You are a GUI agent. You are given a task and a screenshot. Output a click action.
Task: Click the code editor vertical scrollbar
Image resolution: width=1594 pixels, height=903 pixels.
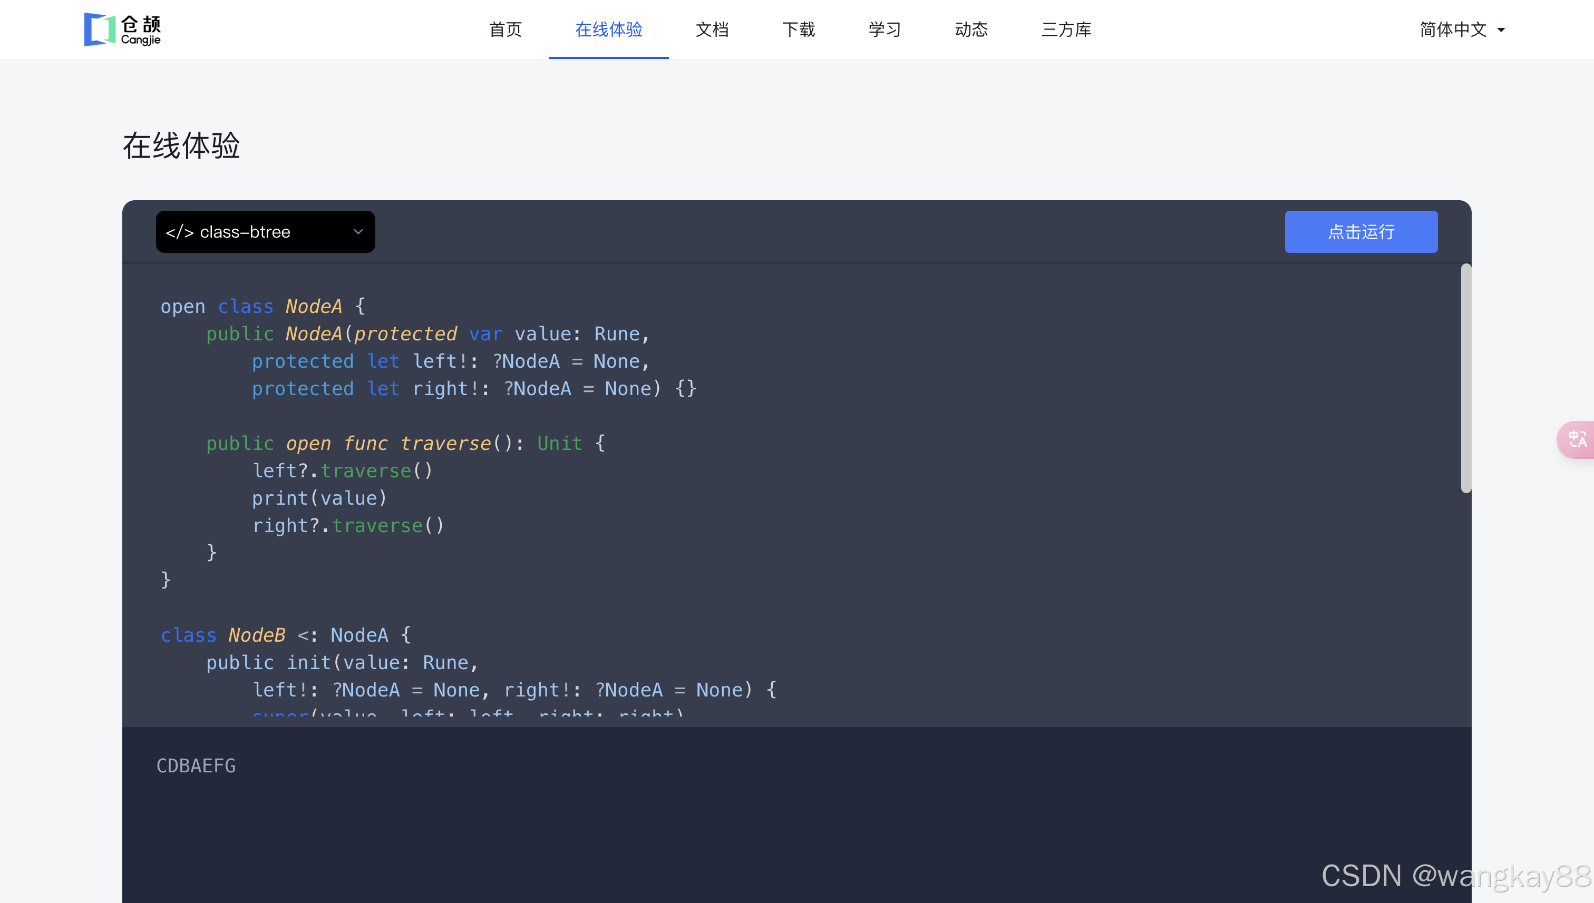(1465, 378)
